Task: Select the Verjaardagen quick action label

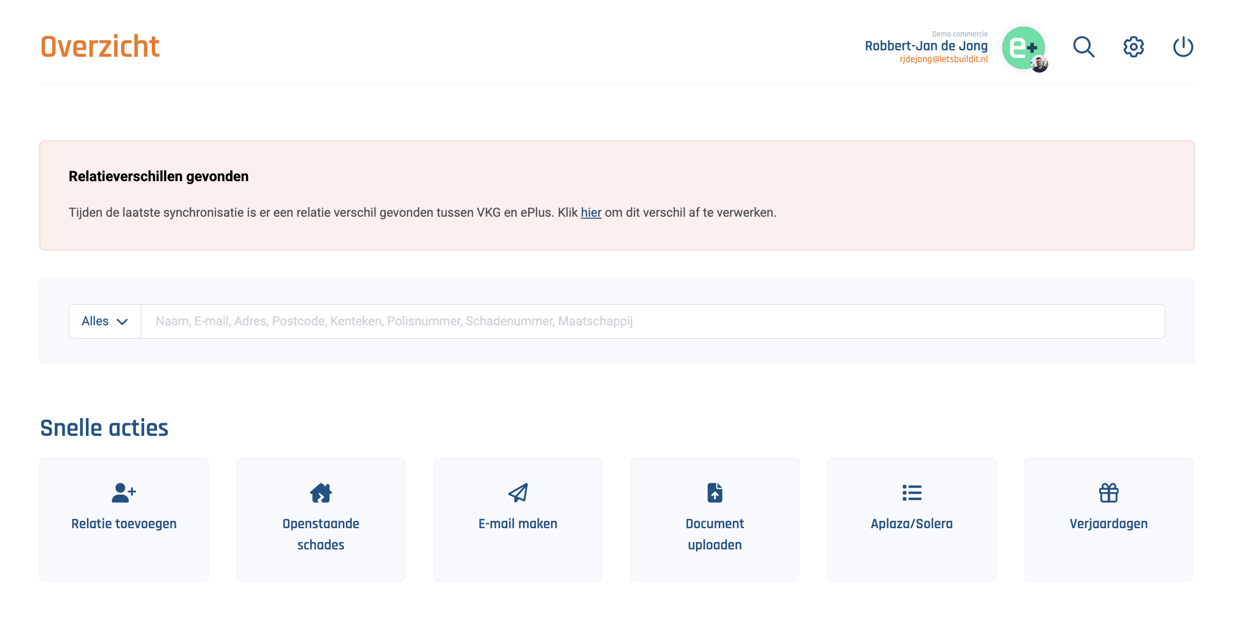Action: coord(1109,524)
